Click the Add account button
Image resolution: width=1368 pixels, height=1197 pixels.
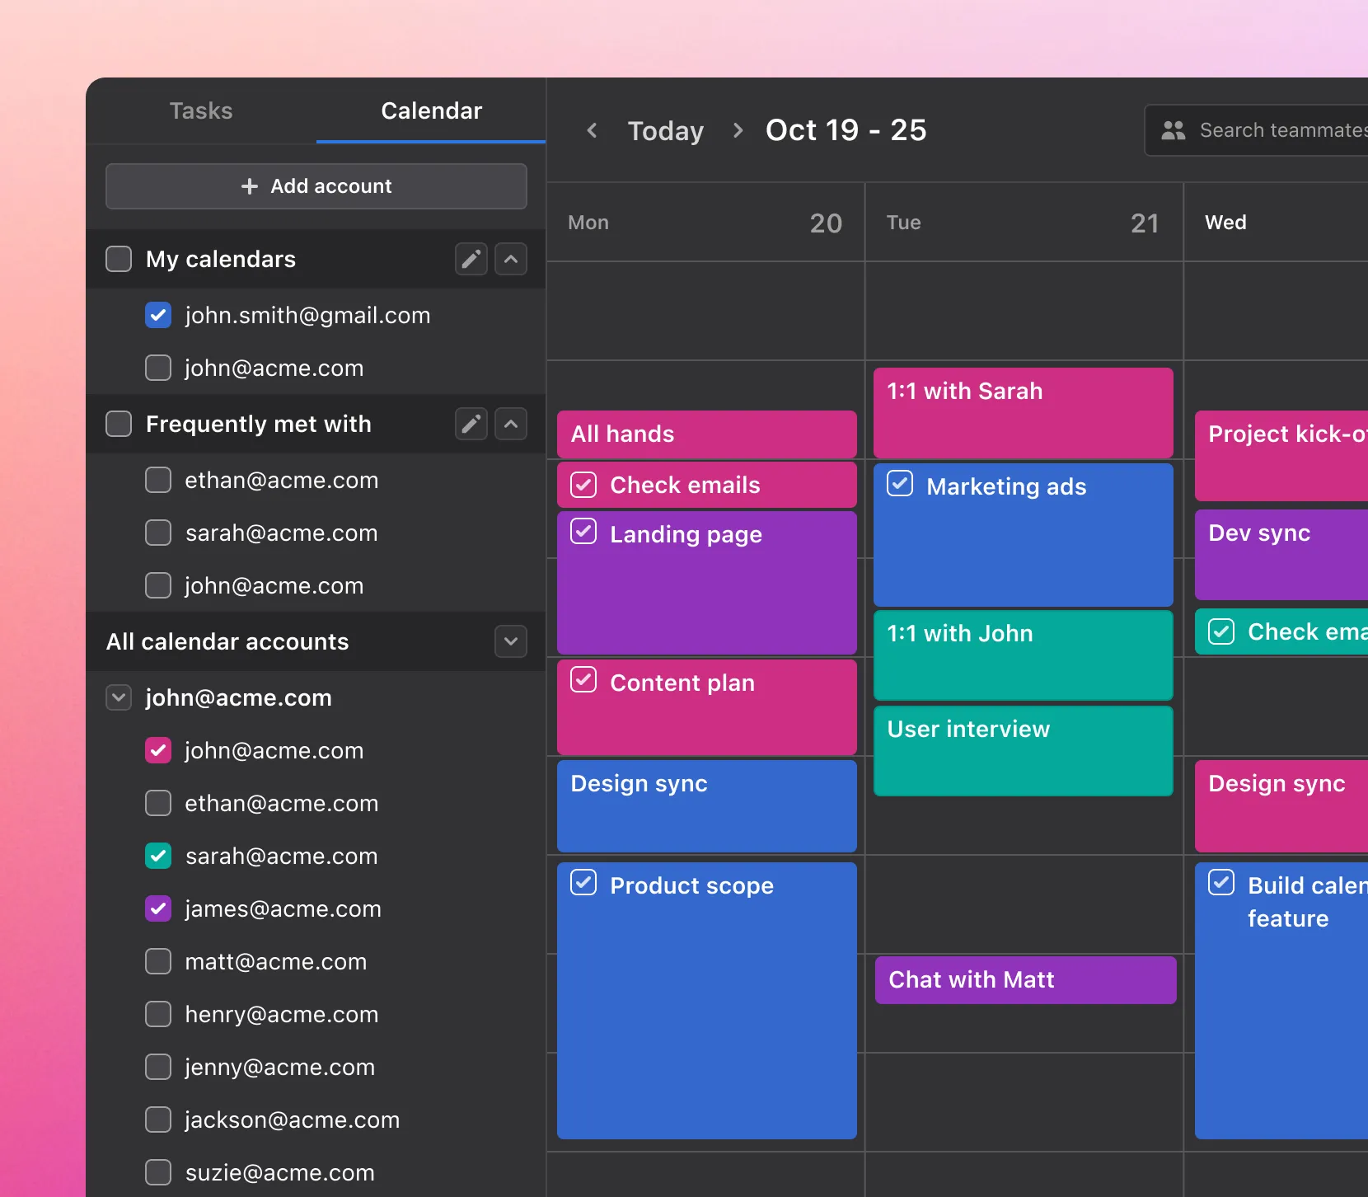coord(316,186)
